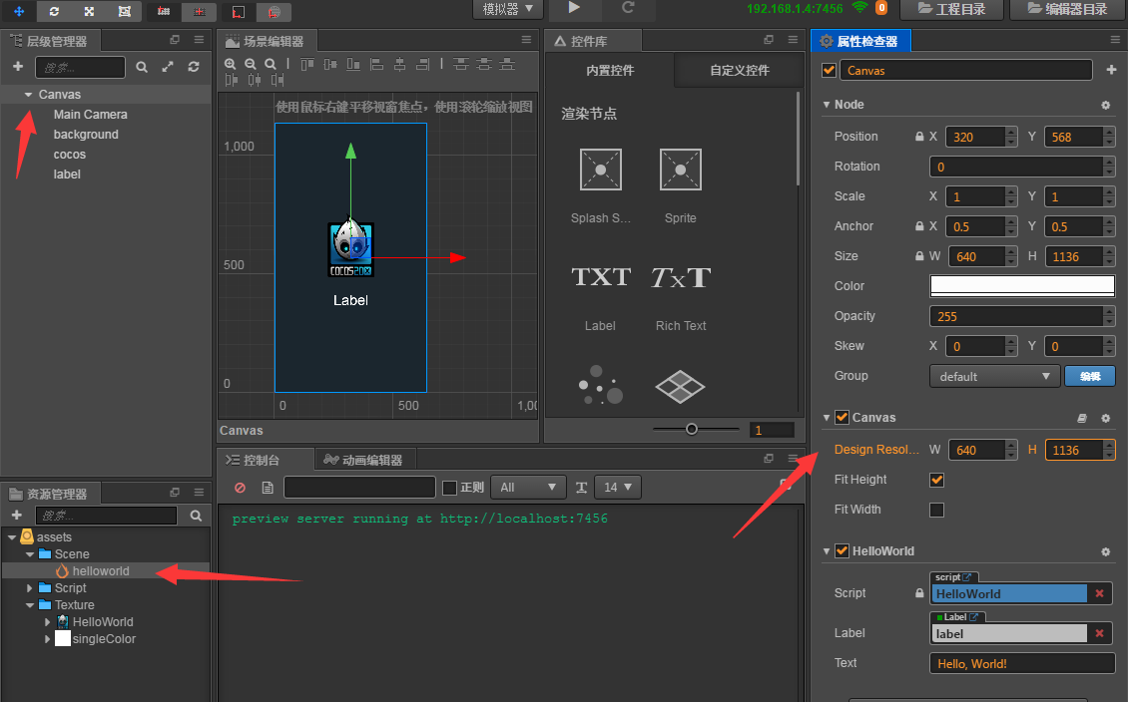The image size is (1128, 702).
Task: Click the assets panel search magnifier icon
Action: tap(196, 516)
